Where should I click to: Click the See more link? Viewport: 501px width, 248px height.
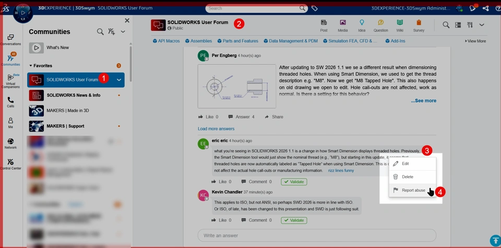[x=423, y=101]
